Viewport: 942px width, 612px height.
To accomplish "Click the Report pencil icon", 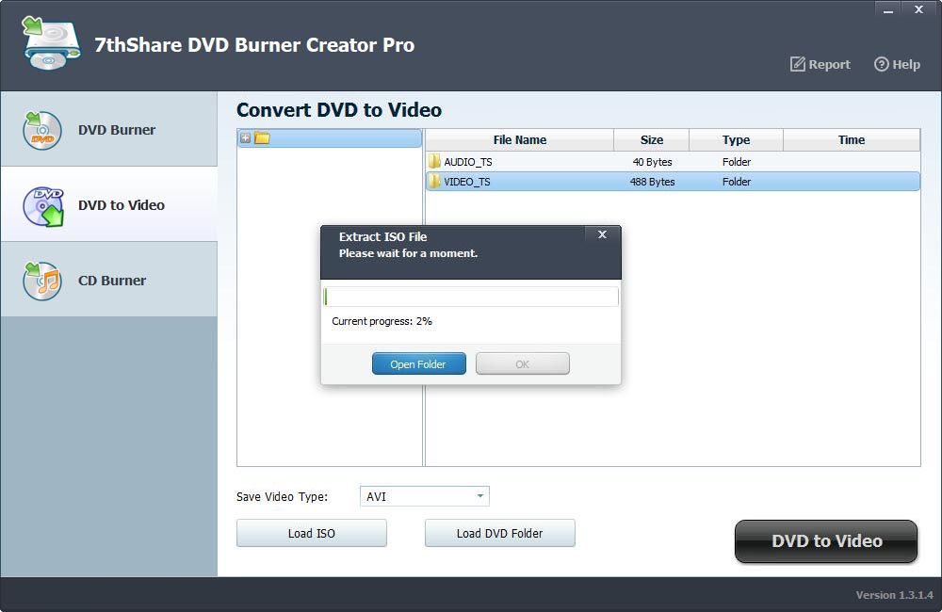I will (797, 64).
